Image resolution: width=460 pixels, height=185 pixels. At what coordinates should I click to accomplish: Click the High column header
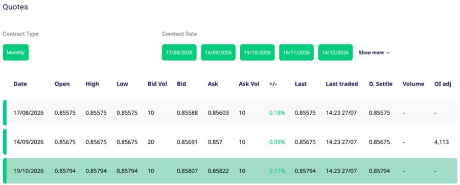tap(92, 84)
